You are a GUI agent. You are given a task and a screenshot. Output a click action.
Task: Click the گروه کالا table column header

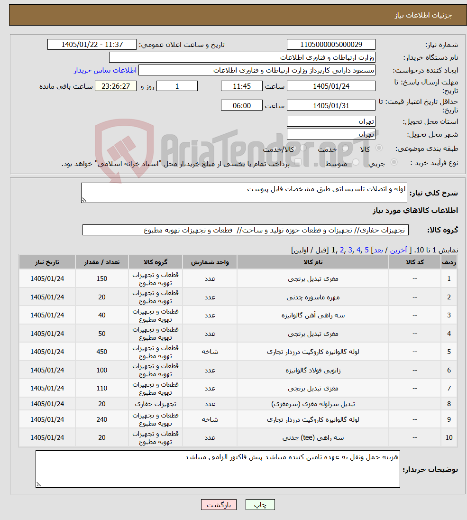156,262
